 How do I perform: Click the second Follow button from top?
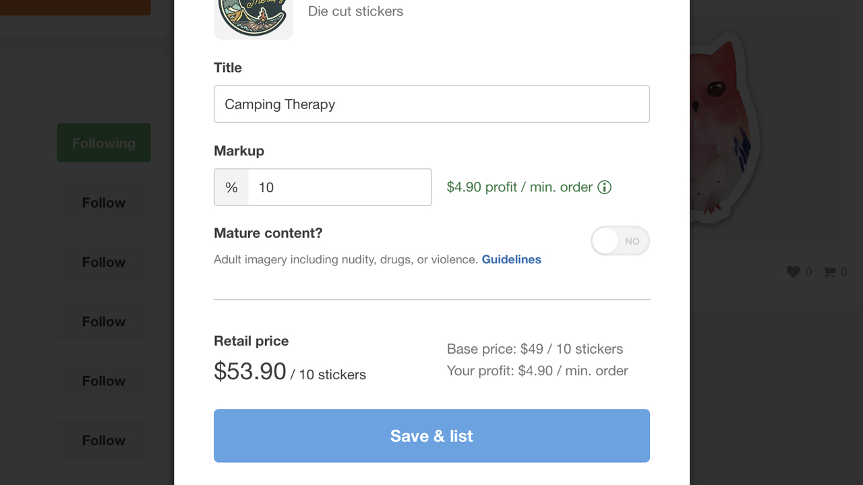tap(104, 262)
